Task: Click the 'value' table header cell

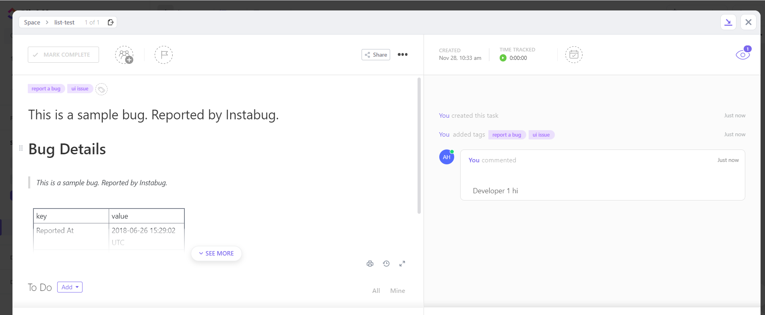Action: click(147, 216)
